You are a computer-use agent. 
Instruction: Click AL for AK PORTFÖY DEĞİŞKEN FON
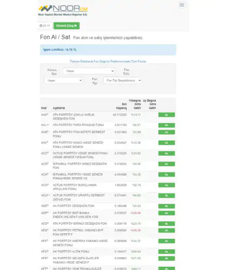[166, 206]
